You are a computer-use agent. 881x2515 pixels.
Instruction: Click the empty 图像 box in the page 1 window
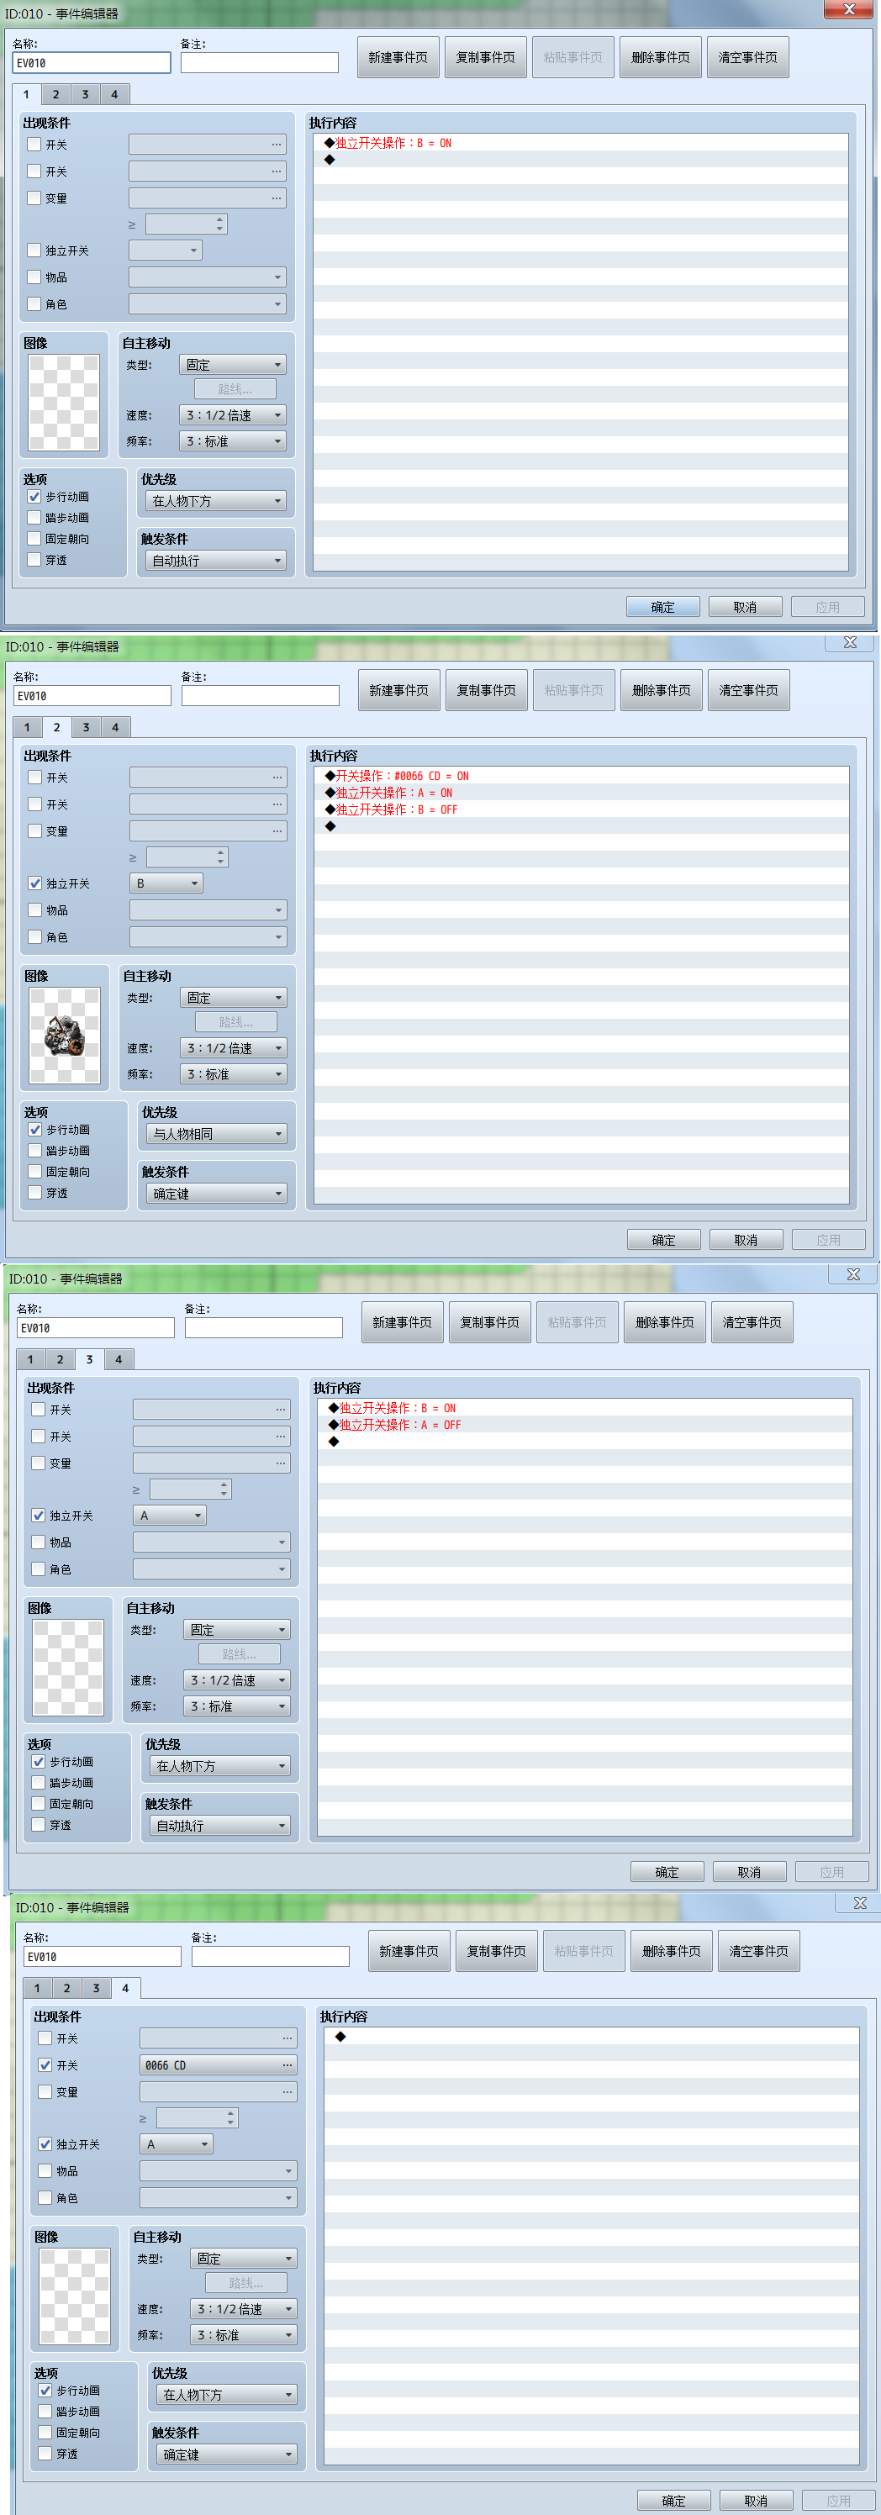64,403
